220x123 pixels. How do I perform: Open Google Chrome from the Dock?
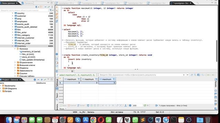pos(93,120)
